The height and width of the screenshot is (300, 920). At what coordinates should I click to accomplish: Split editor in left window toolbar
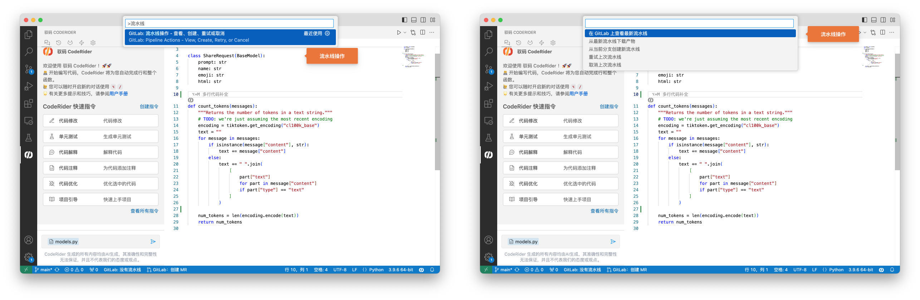point(423,33)
